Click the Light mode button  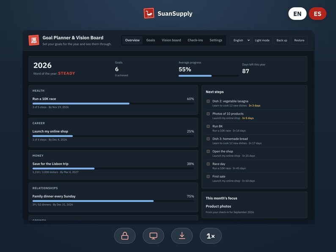[262, 40]
